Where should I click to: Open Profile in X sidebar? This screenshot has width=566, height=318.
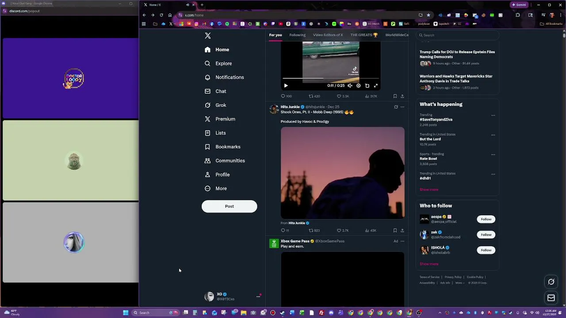click(218, 174)
